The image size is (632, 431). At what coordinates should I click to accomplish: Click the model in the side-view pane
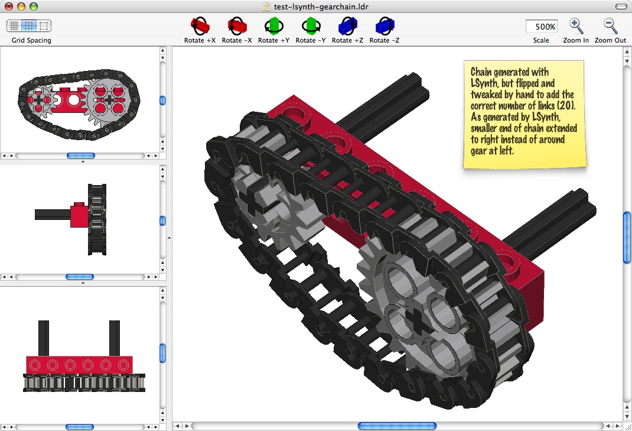[71, 219]
